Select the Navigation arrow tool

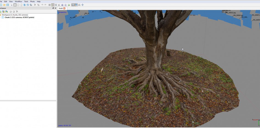(12, 5)
